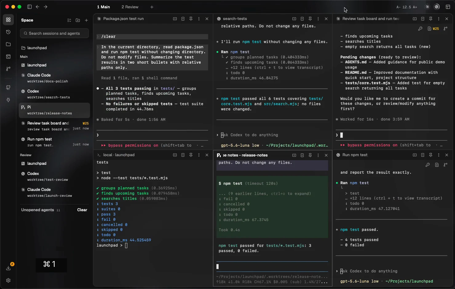This screenshot has height=289, width=455.
Task: Add a new workspace tab with plus
Action: 152,7
